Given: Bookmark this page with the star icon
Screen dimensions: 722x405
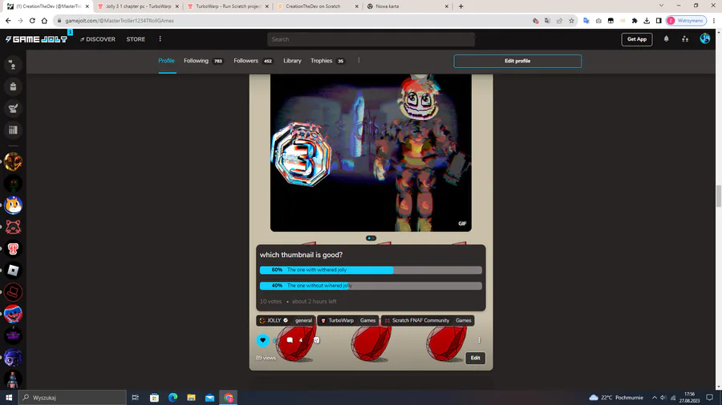Looking at the screenshot, I should [x=571, y=21].
